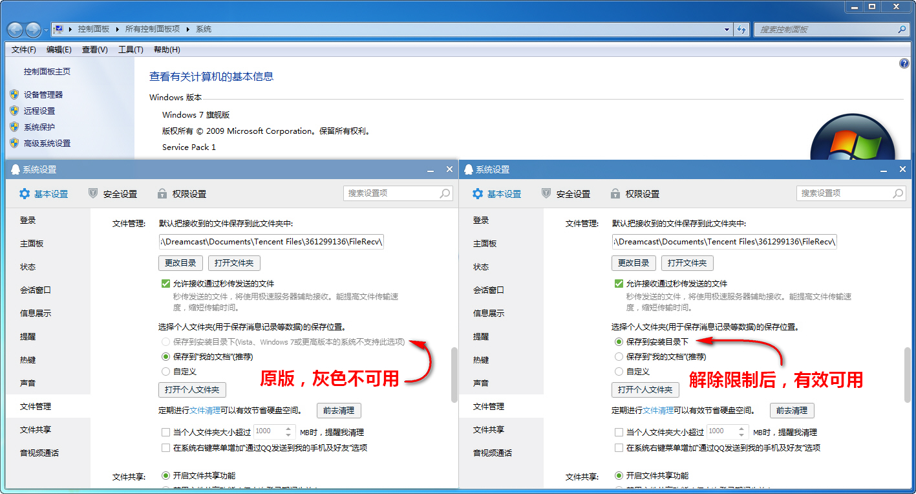
Task: Click the Control Panel back arrow button
Action: point(16,29)
